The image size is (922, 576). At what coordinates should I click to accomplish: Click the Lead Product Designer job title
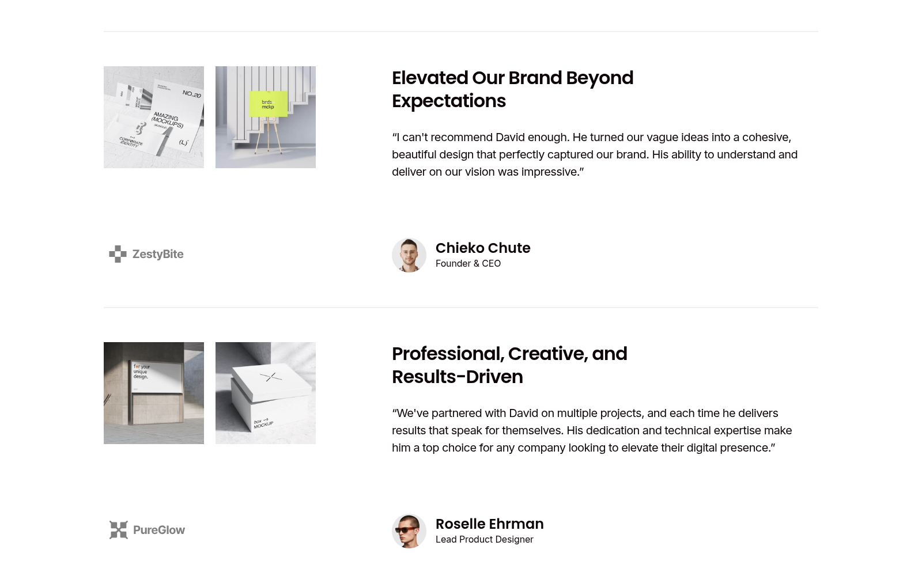(x=485, y=539)
